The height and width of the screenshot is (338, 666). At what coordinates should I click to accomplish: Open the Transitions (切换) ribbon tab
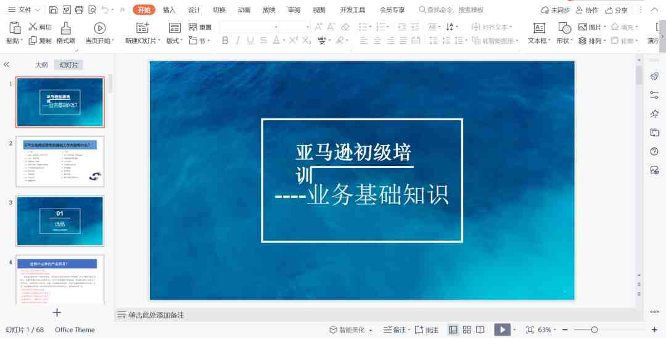coord(219,10)
